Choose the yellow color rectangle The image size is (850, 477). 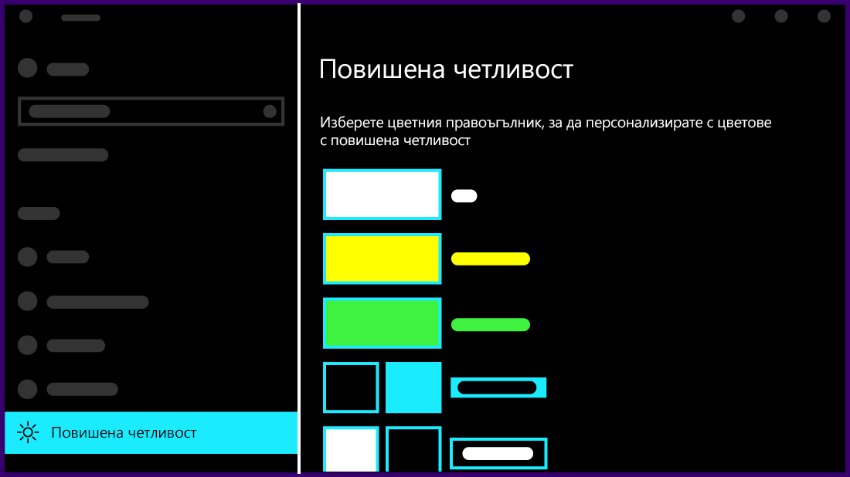(382, 259)
